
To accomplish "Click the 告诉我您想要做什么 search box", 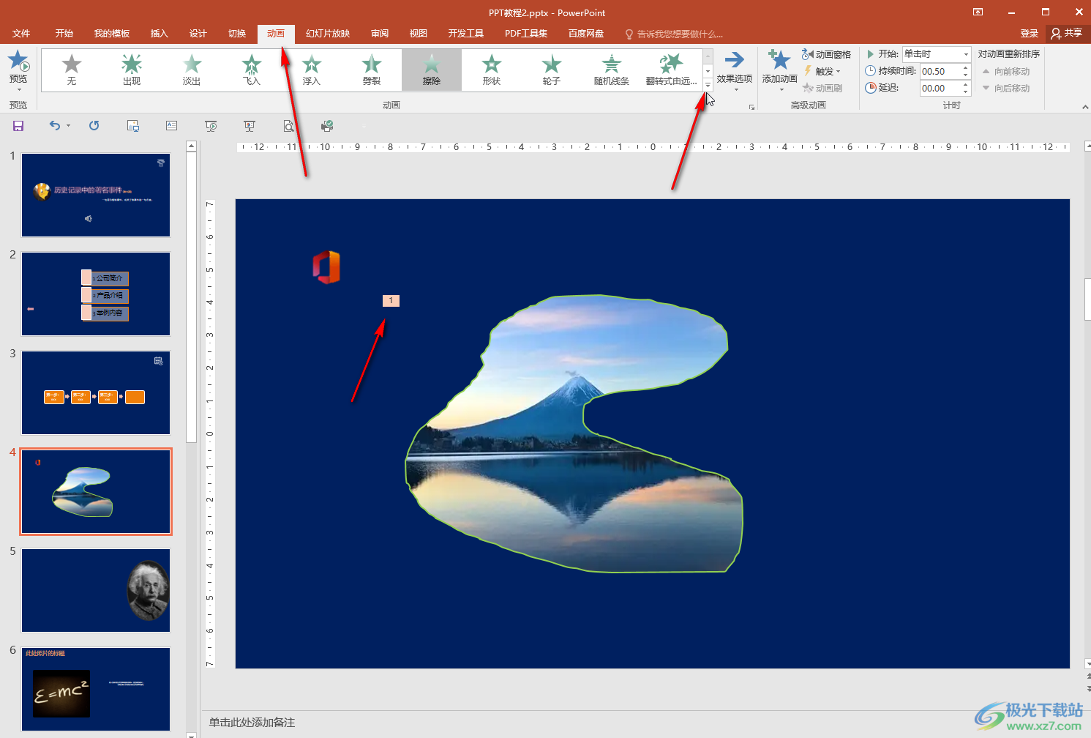I will (674, 34).
